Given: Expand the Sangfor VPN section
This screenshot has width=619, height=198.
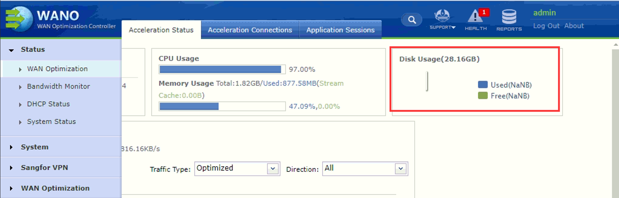Looking at the screenshot, I should point(44,168).
